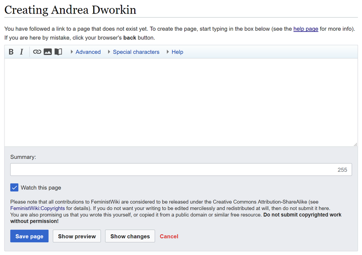
Task: Focus the Summary input field
Action: coord(181,170)
